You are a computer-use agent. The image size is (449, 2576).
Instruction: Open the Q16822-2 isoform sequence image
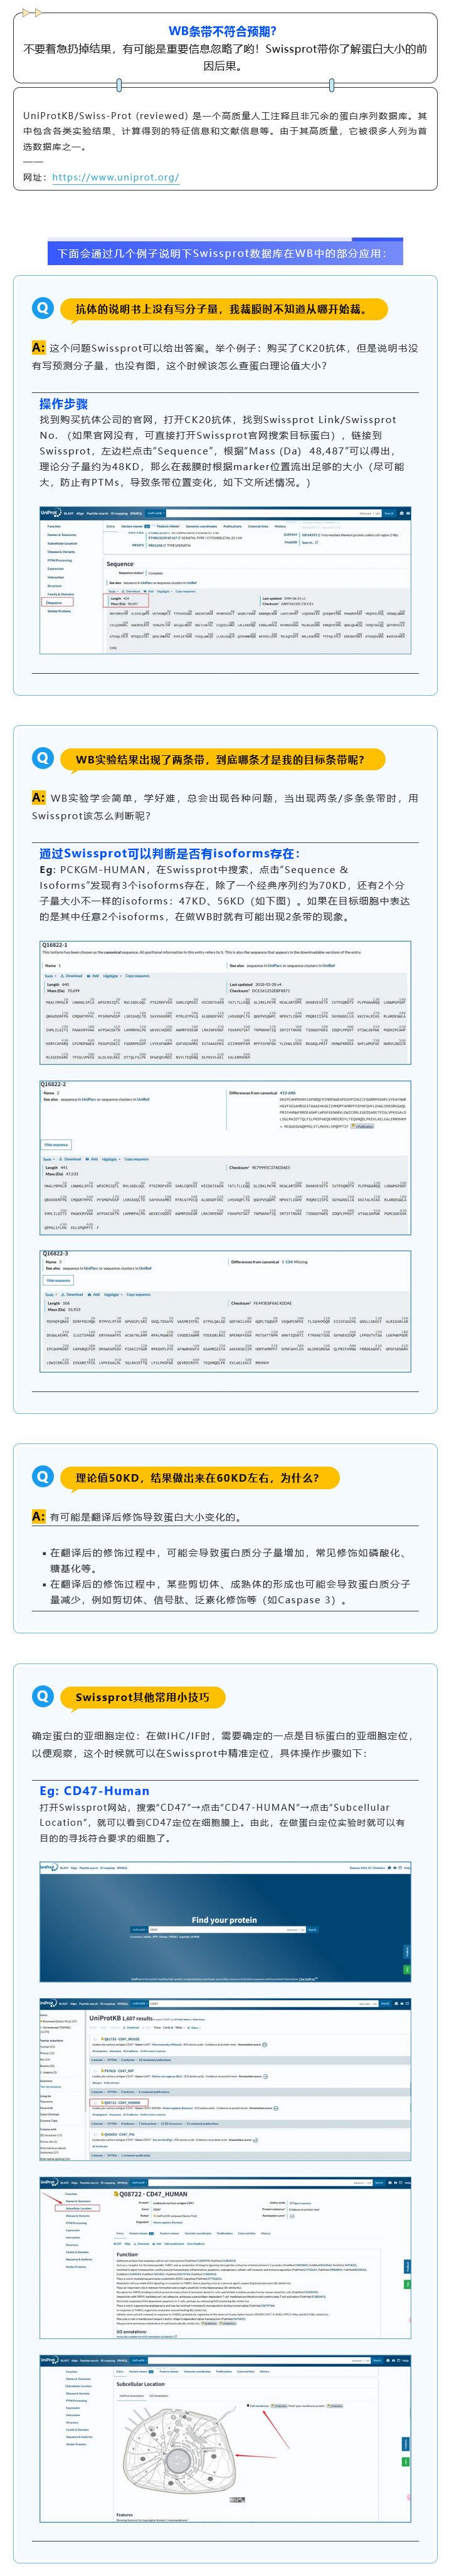coord(224,1157)
